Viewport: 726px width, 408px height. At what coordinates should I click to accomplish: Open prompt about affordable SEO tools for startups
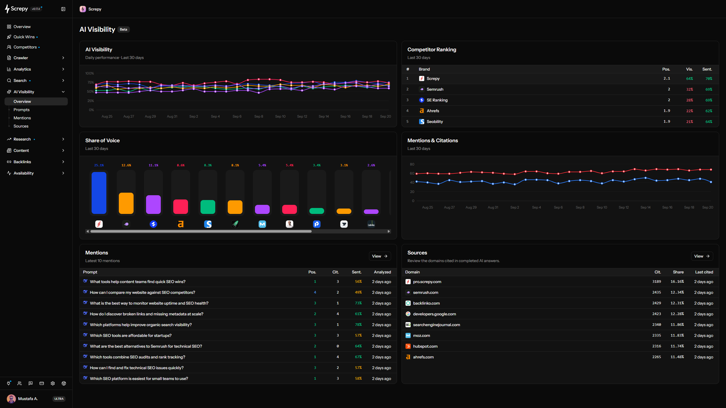coord(130,335)
